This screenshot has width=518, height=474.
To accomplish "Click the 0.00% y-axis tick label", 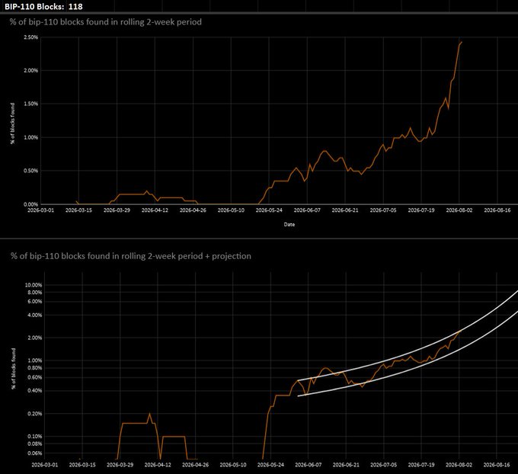I will click(30, 204).
